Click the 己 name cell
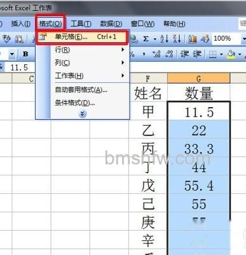 tap(148, 203)
